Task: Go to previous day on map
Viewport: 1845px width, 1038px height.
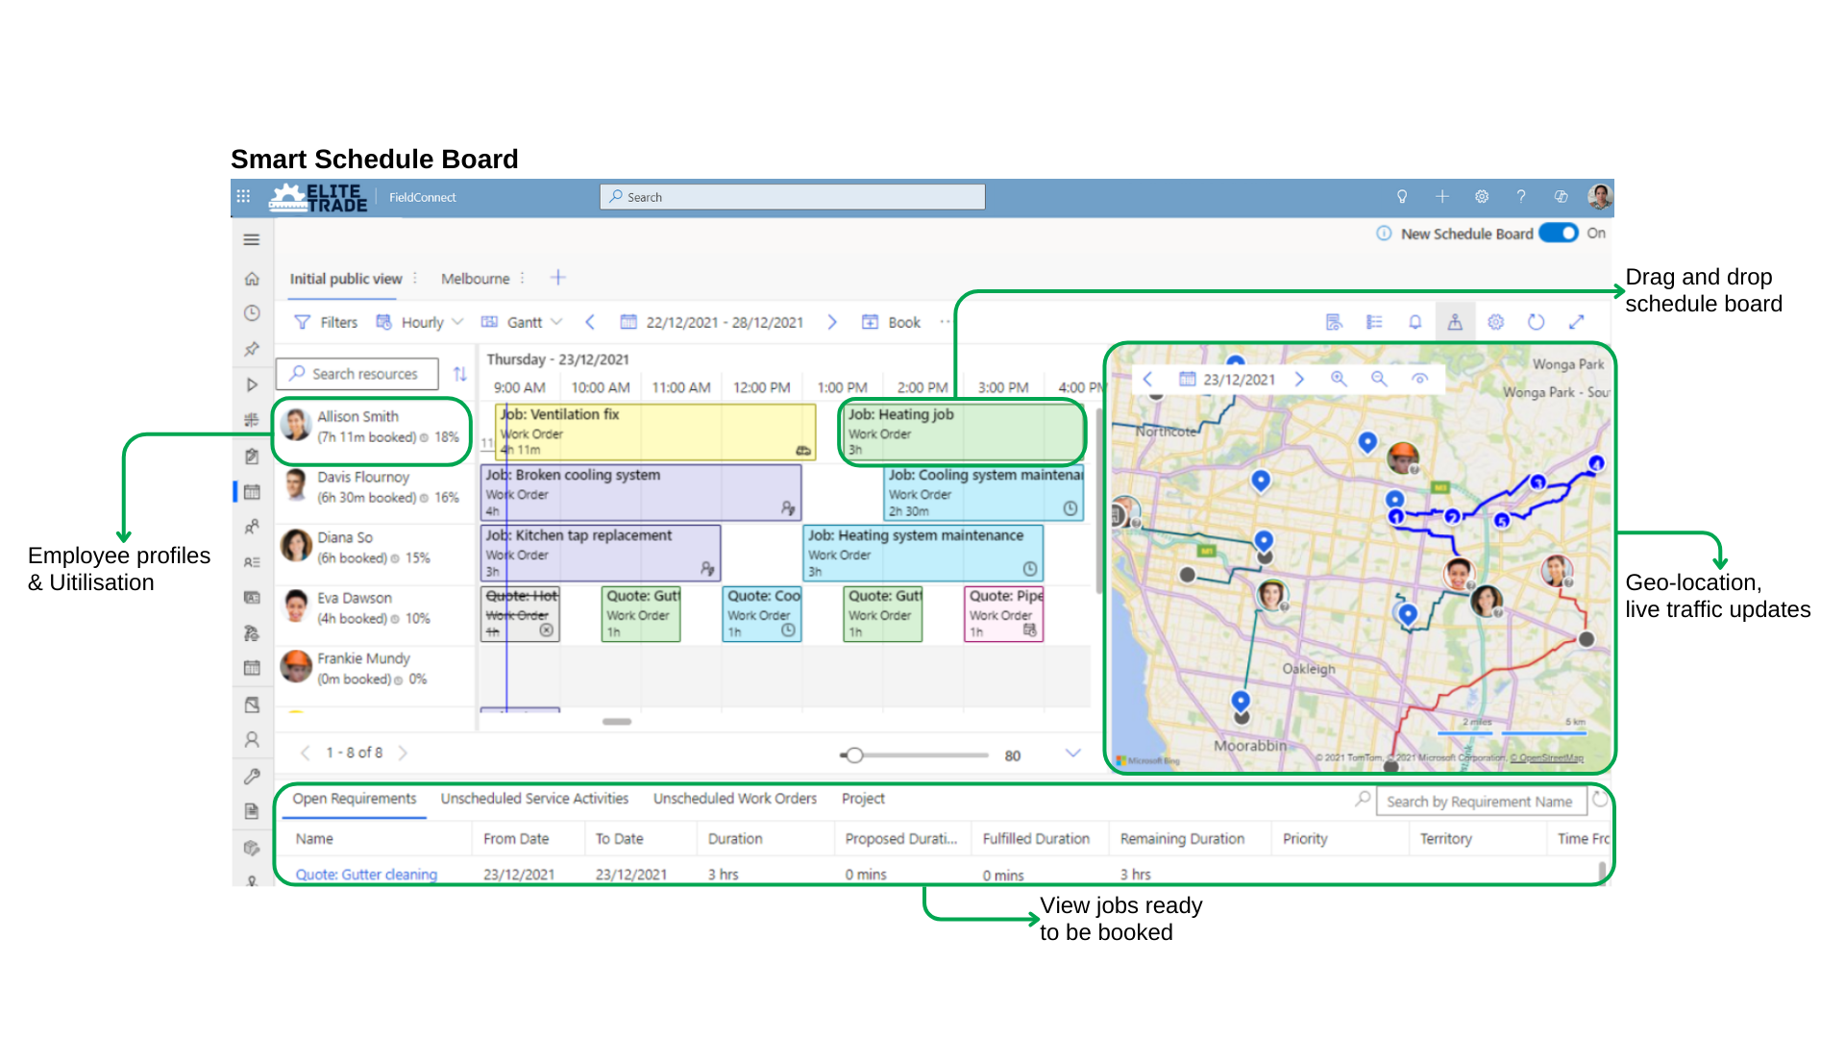Action: coord(1147,379)
